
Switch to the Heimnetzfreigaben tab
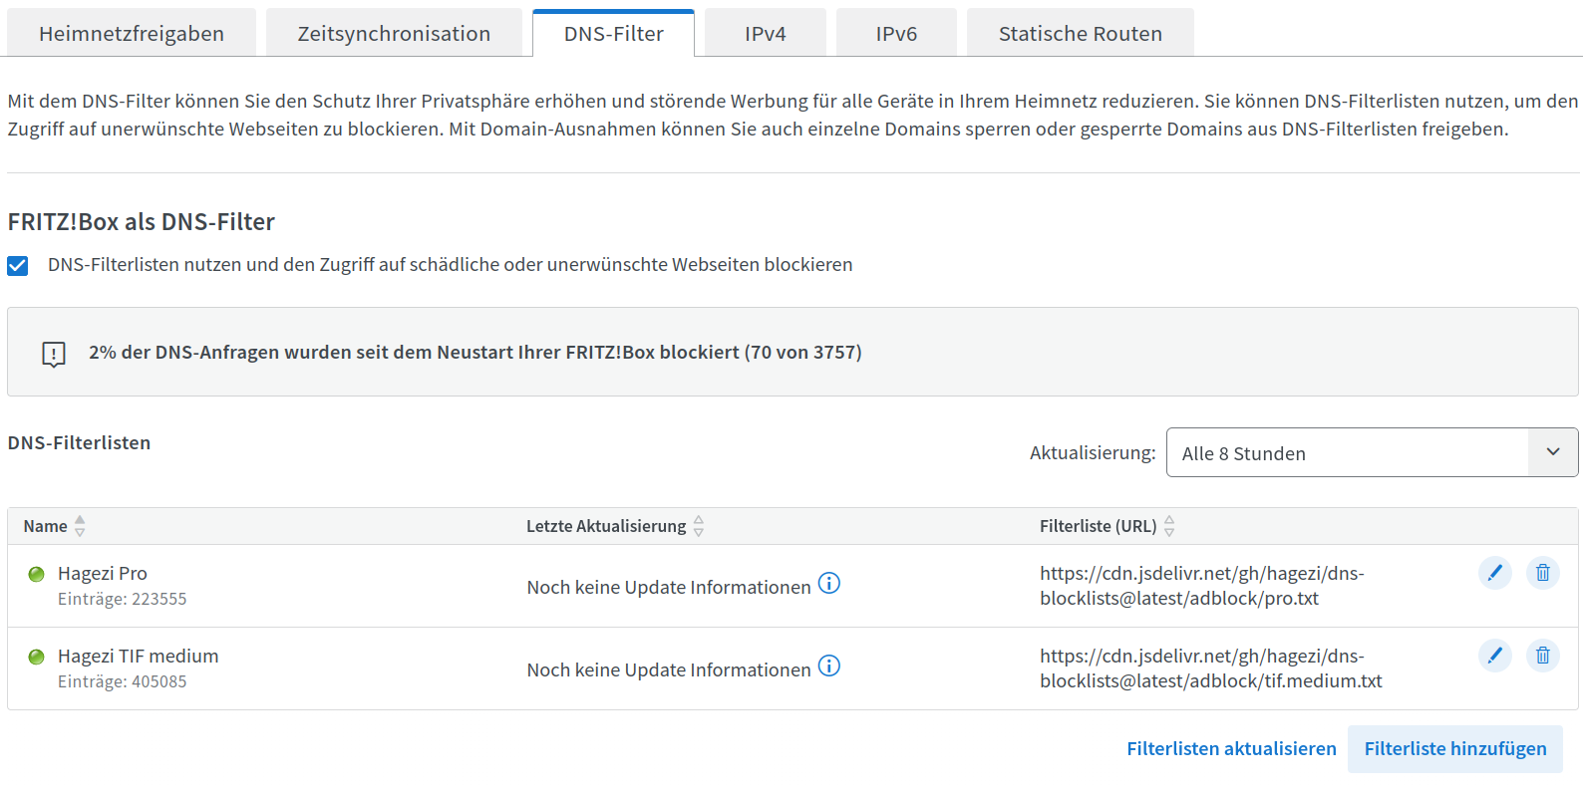[x=132, y=33]
